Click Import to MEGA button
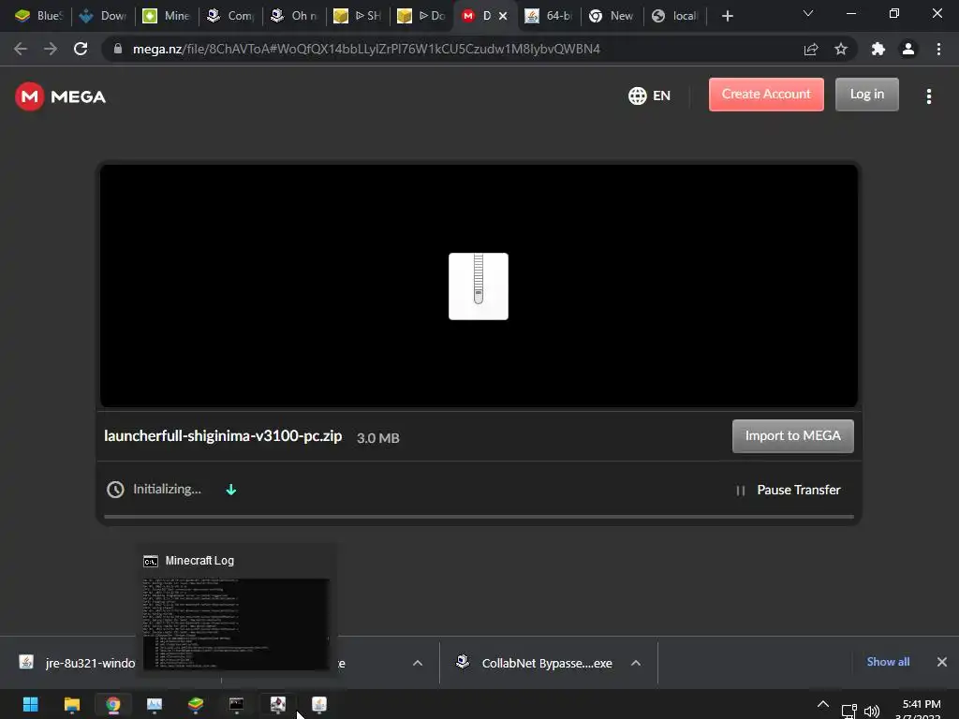 792,436
